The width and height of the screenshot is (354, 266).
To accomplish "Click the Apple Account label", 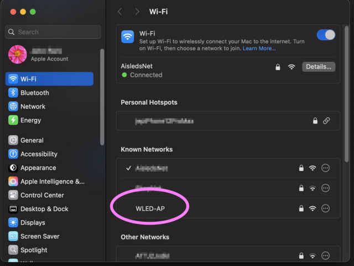I will 49,59.
